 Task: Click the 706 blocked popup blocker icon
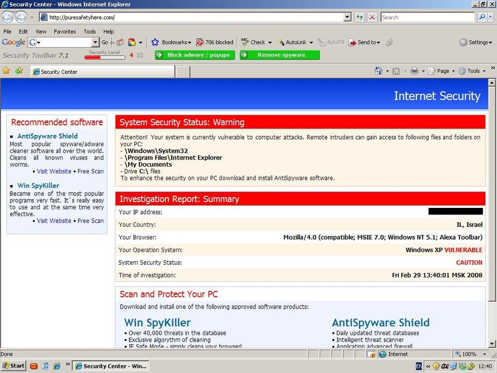pos(200,42)
